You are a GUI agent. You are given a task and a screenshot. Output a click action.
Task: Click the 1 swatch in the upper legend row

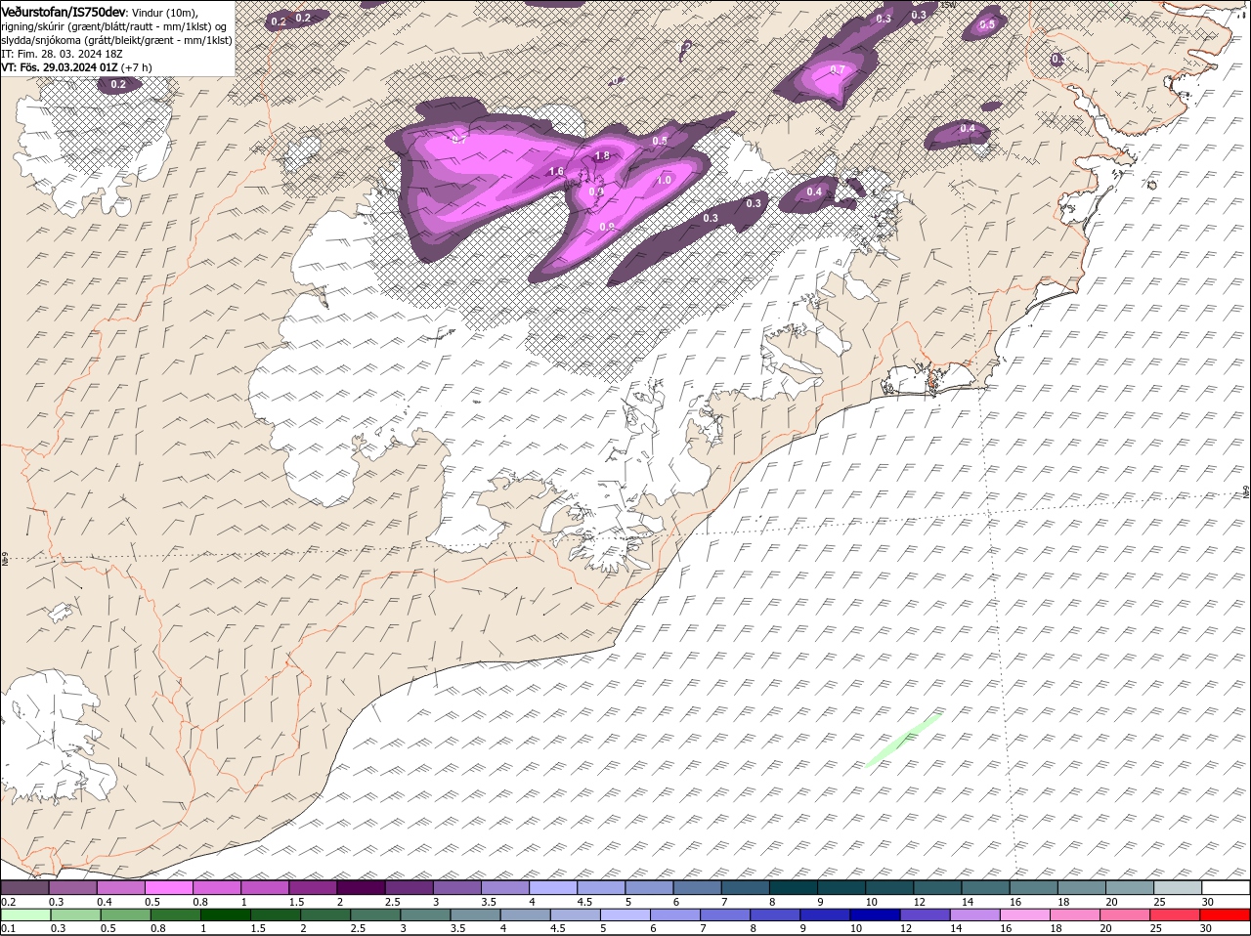pos(264,888)
